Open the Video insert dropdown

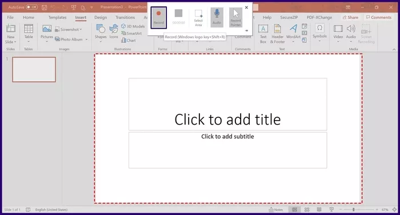pos(338,33)
